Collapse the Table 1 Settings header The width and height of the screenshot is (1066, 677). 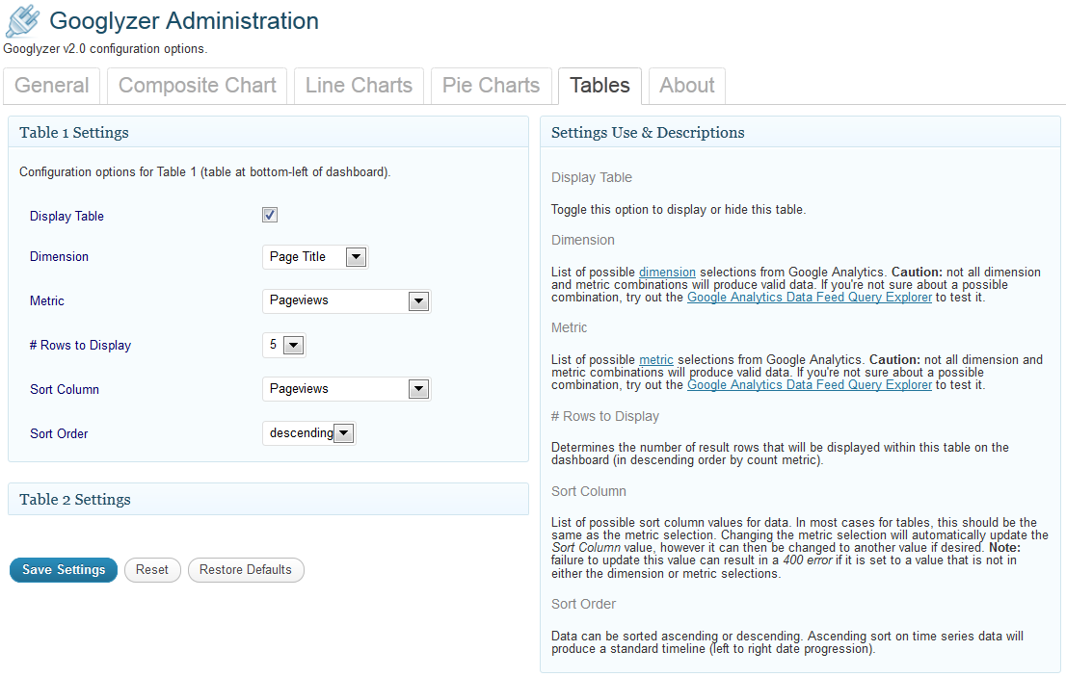pyautogui.click(x=269, y=132)
